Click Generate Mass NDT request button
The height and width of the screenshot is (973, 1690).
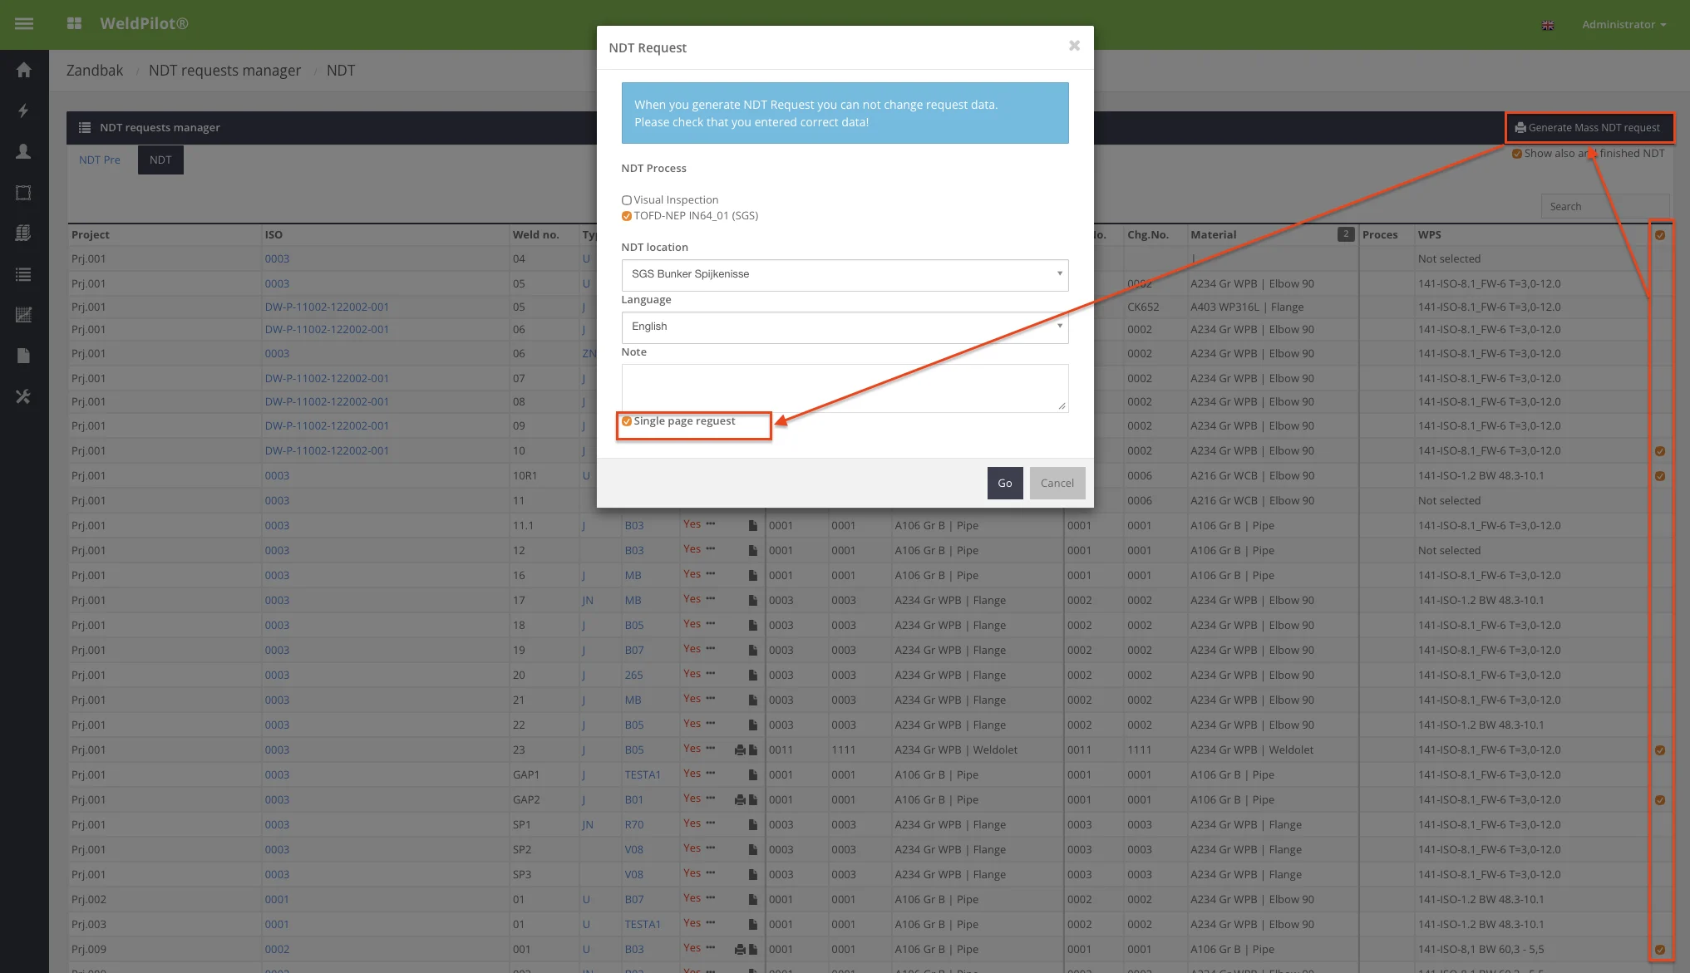pyautogui.click(x=1588, y=128)
